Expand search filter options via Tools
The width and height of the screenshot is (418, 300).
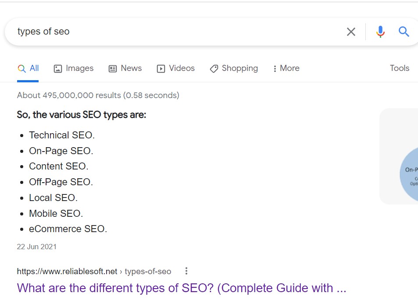pyautogui.click(x=399, y=68)
